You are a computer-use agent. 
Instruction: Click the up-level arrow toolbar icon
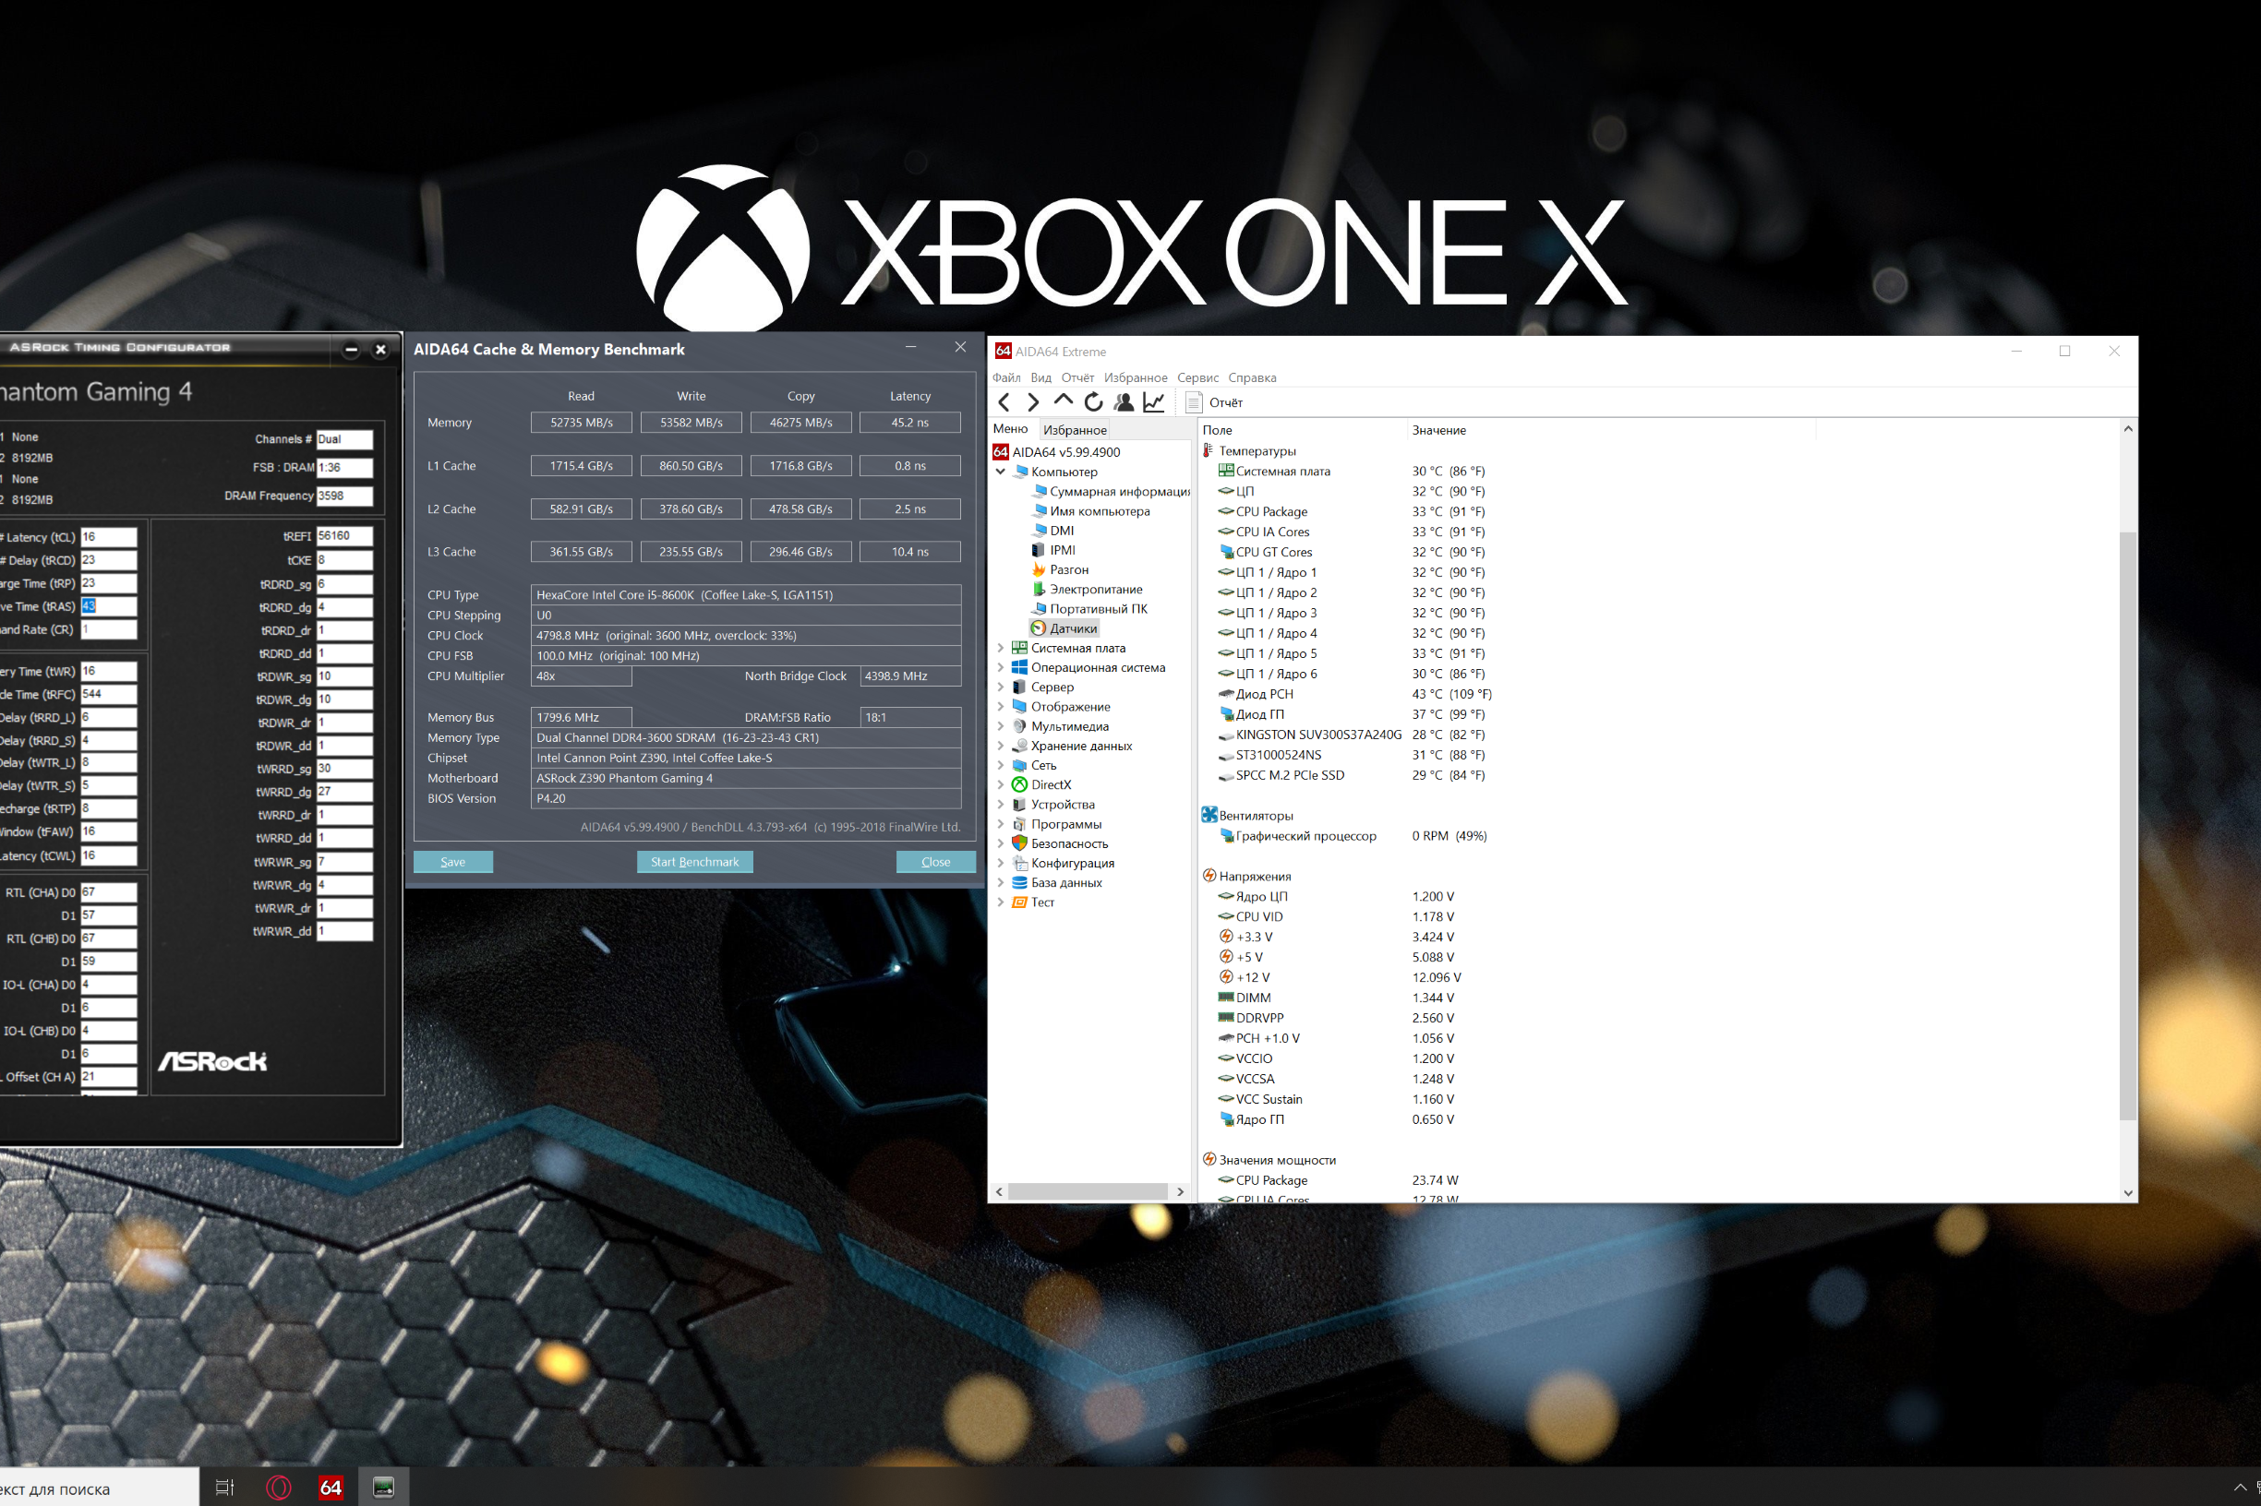[1063, 400]
